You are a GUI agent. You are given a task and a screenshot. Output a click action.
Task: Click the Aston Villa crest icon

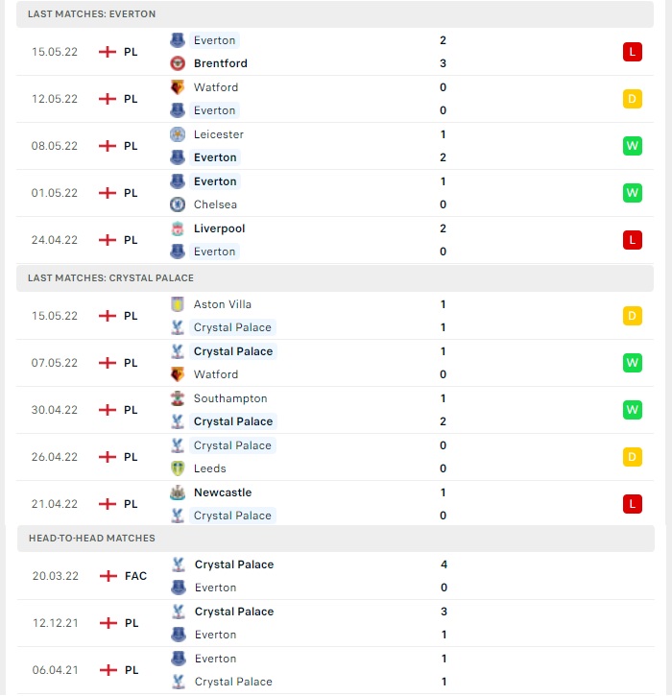pos(178,304)
